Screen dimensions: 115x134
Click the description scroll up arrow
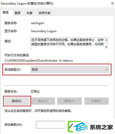pos(106,40)
